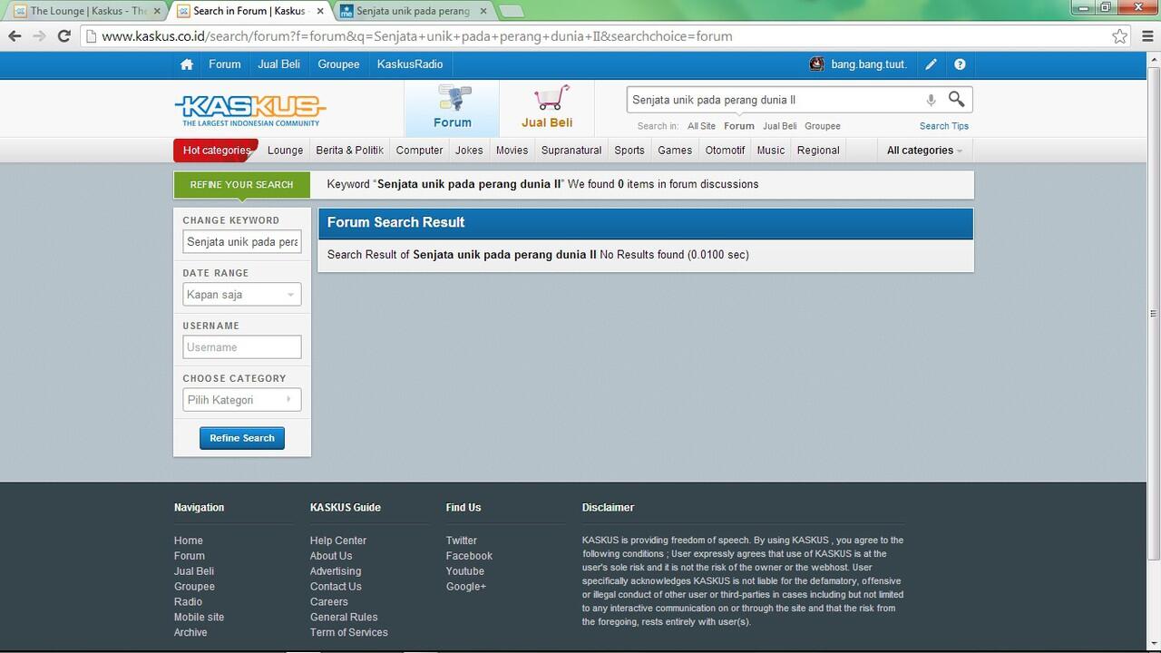The image size is (1161, 653).
Task: Click the magnifier search icon
Action: point(956,99)
